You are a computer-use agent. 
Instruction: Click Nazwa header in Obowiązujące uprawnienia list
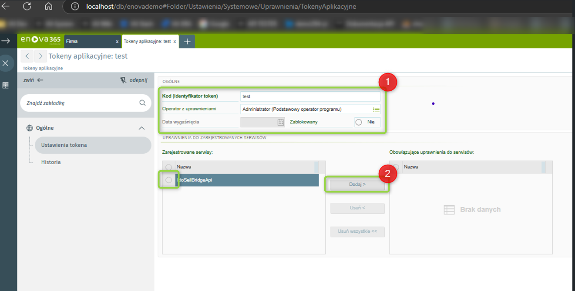click(x=472, y=167)
